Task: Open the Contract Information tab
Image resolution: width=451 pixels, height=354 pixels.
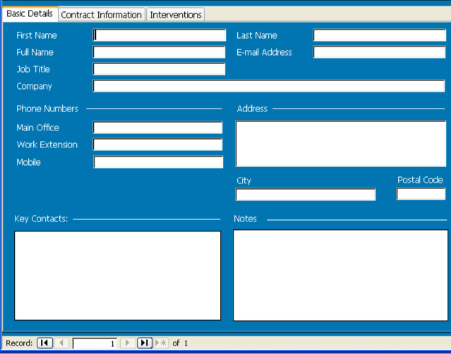Action: coord(101,15)
